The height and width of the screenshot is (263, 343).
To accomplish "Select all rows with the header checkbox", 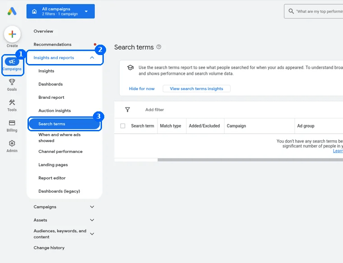I will (123, 126).
